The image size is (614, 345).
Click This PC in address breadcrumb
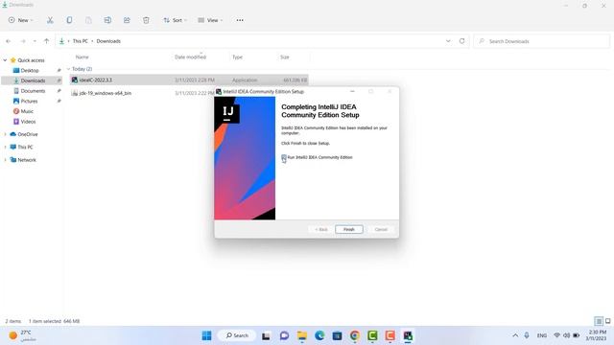[81, 41]
